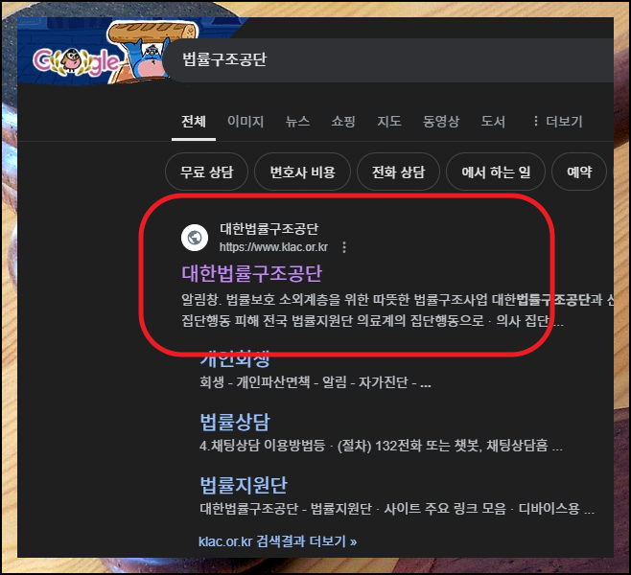Select the 에서 하는 일 chip
This screenshot has height=575, width=631.
[x=496, y=172]
